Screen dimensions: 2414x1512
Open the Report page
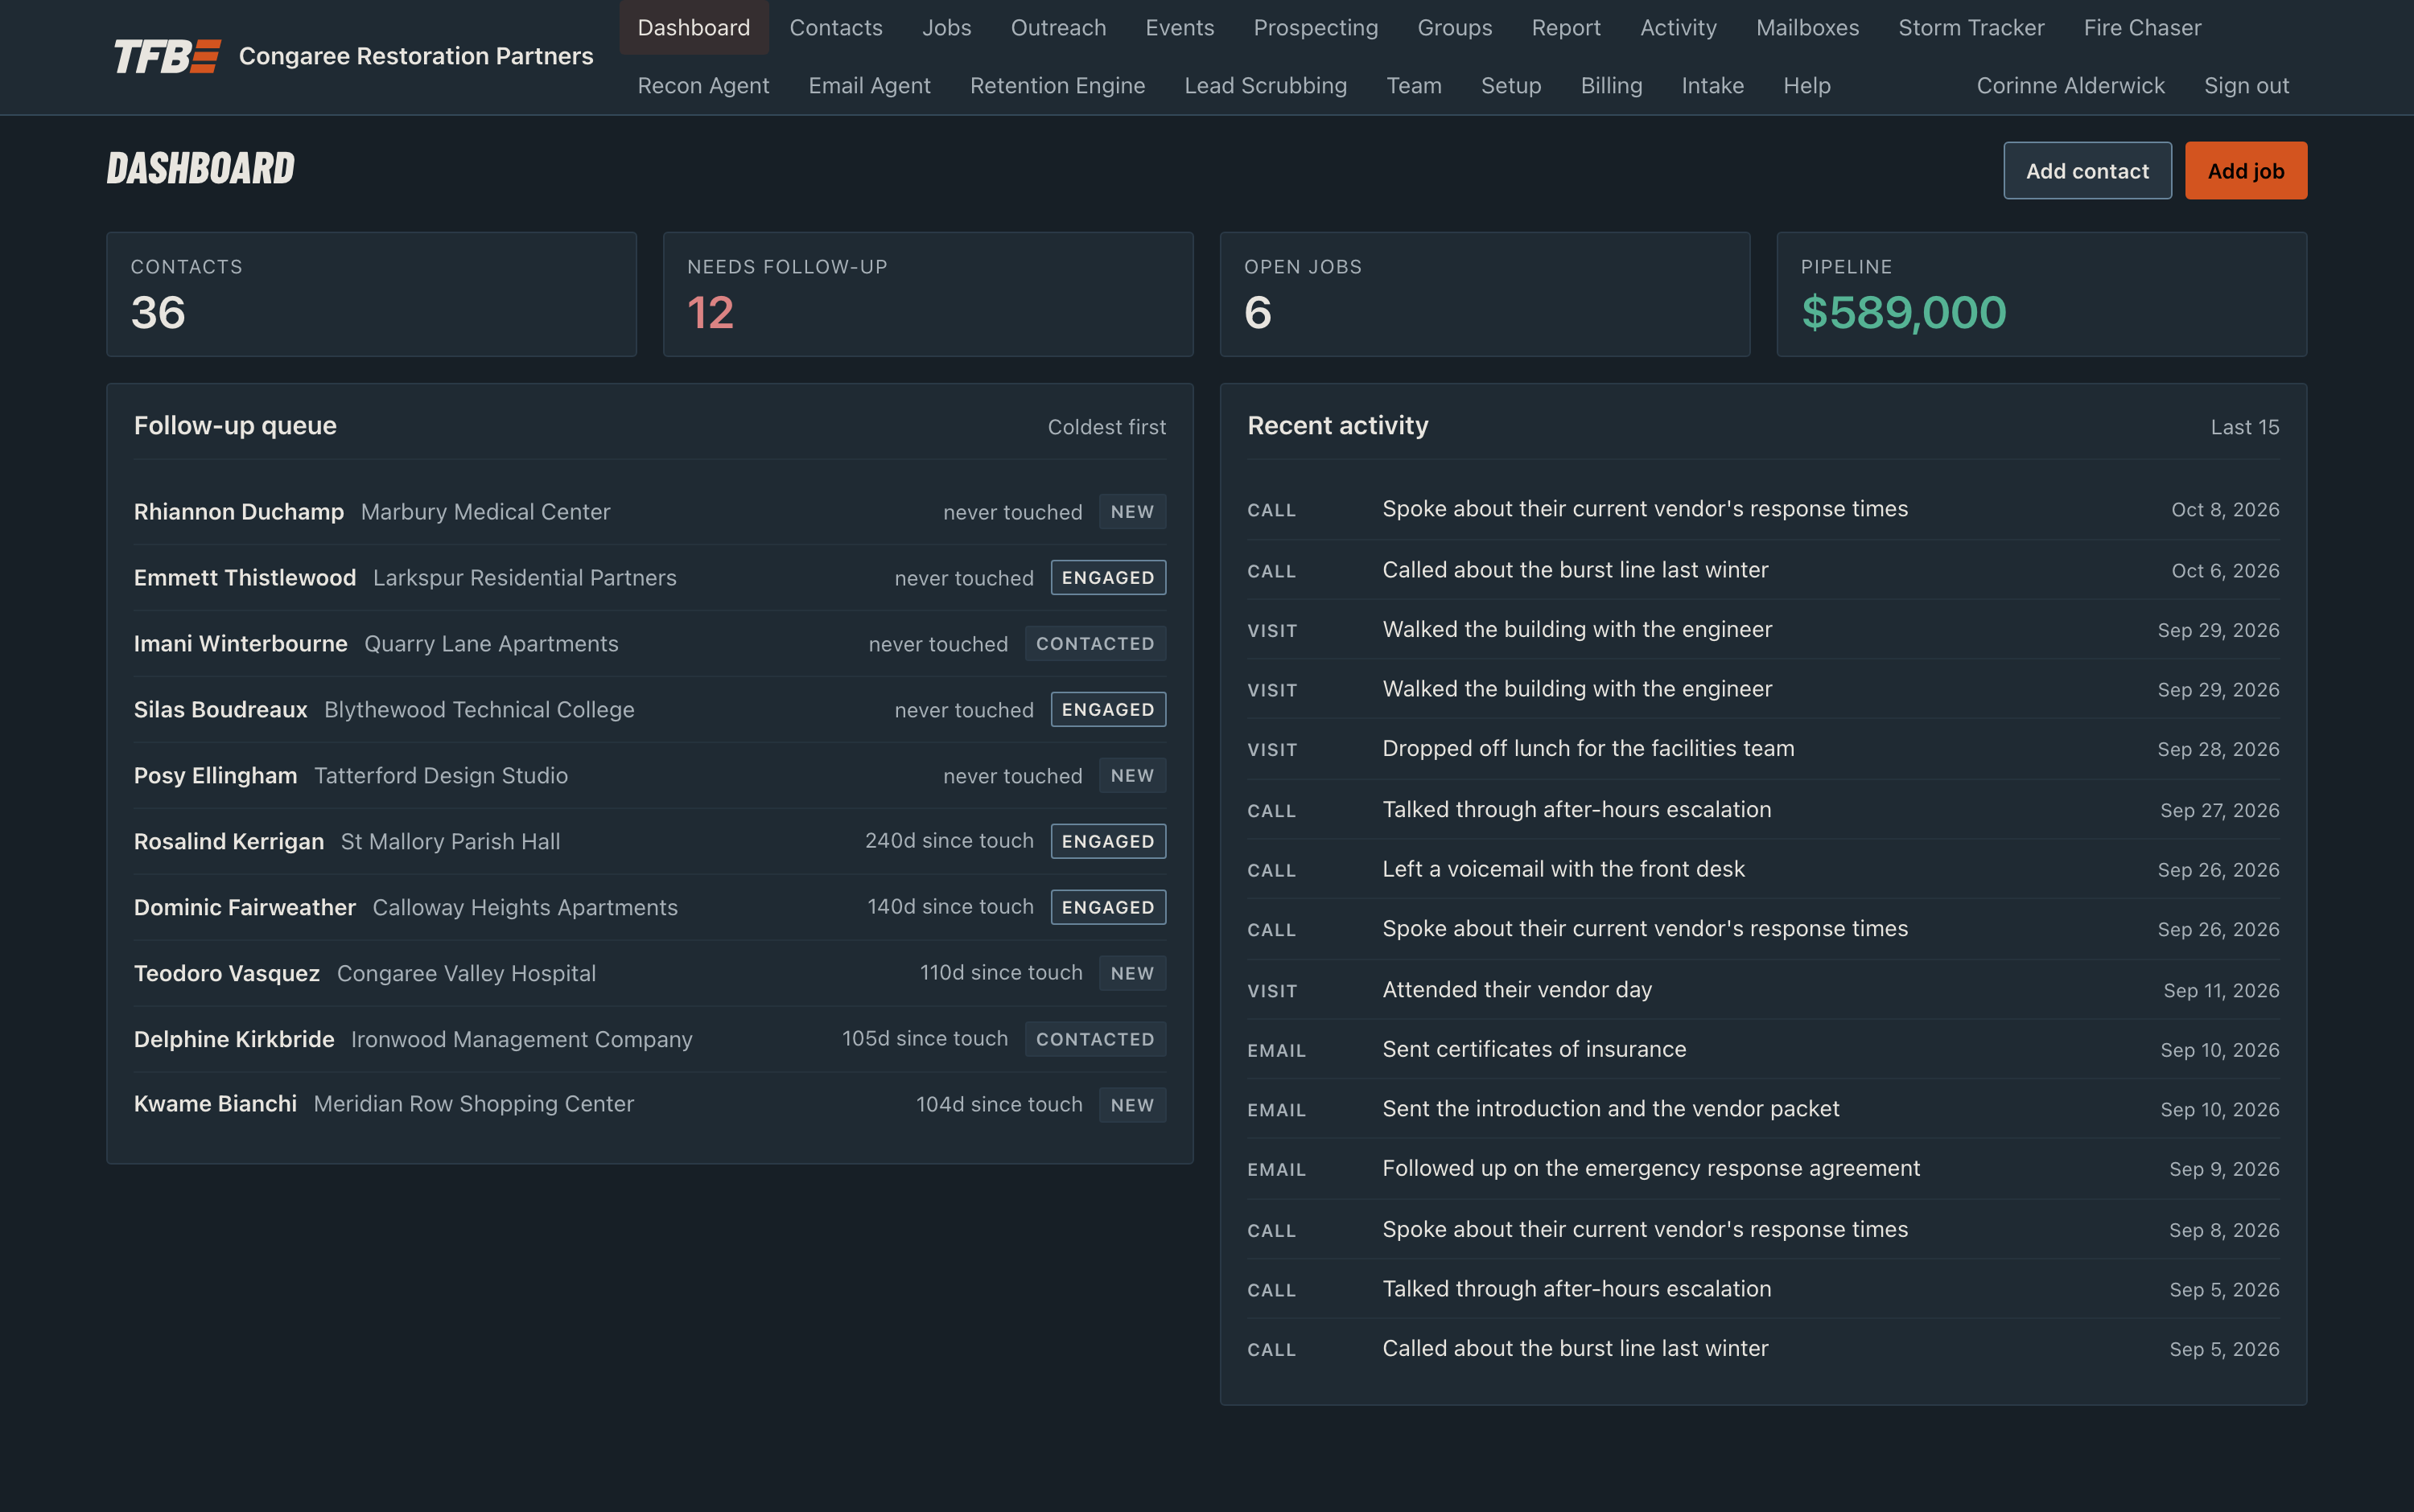click(1566, 28)
